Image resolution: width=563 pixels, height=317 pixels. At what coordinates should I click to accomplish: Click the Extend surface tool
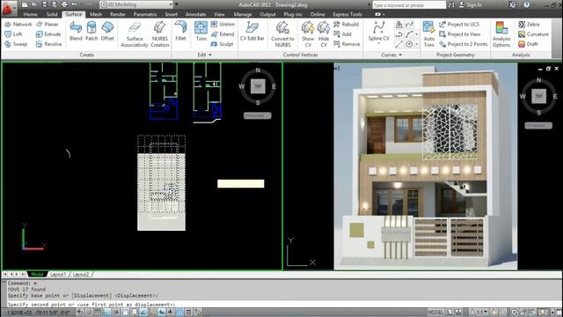click(223, 34)
